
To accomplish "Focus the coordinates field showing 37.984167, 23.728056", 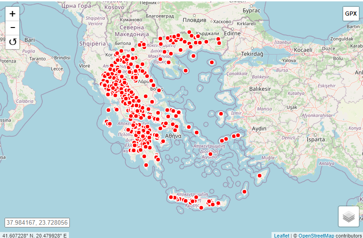I will (x=37, y=222).
